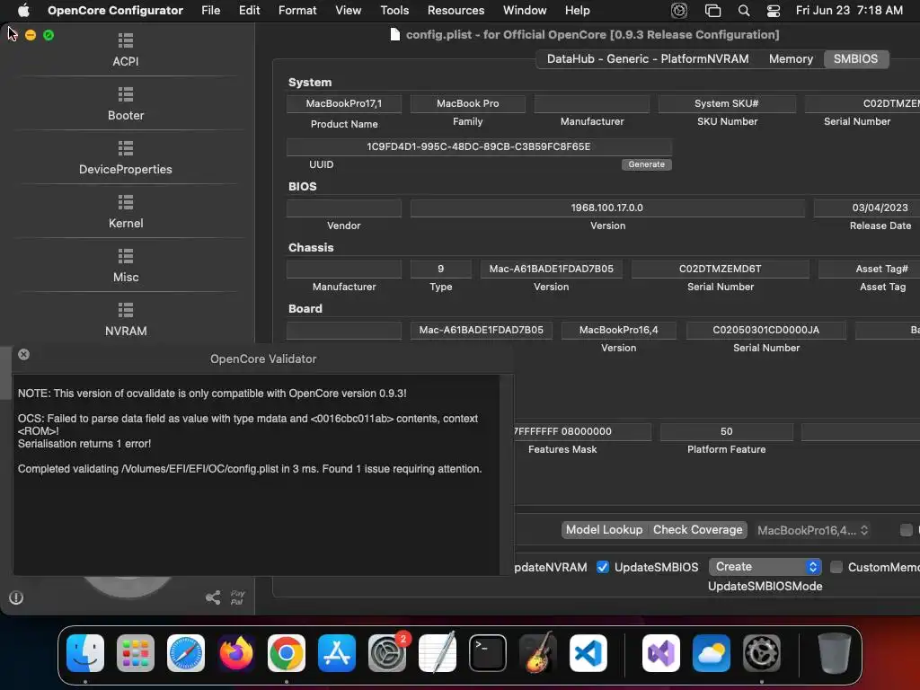Image resolution: width=920 pixels, height=690 pixels.
Task: Switch to the DataHub - Generic - PlatformNVRAM tab
Action: pyautogui.click(x=648, y=58)
